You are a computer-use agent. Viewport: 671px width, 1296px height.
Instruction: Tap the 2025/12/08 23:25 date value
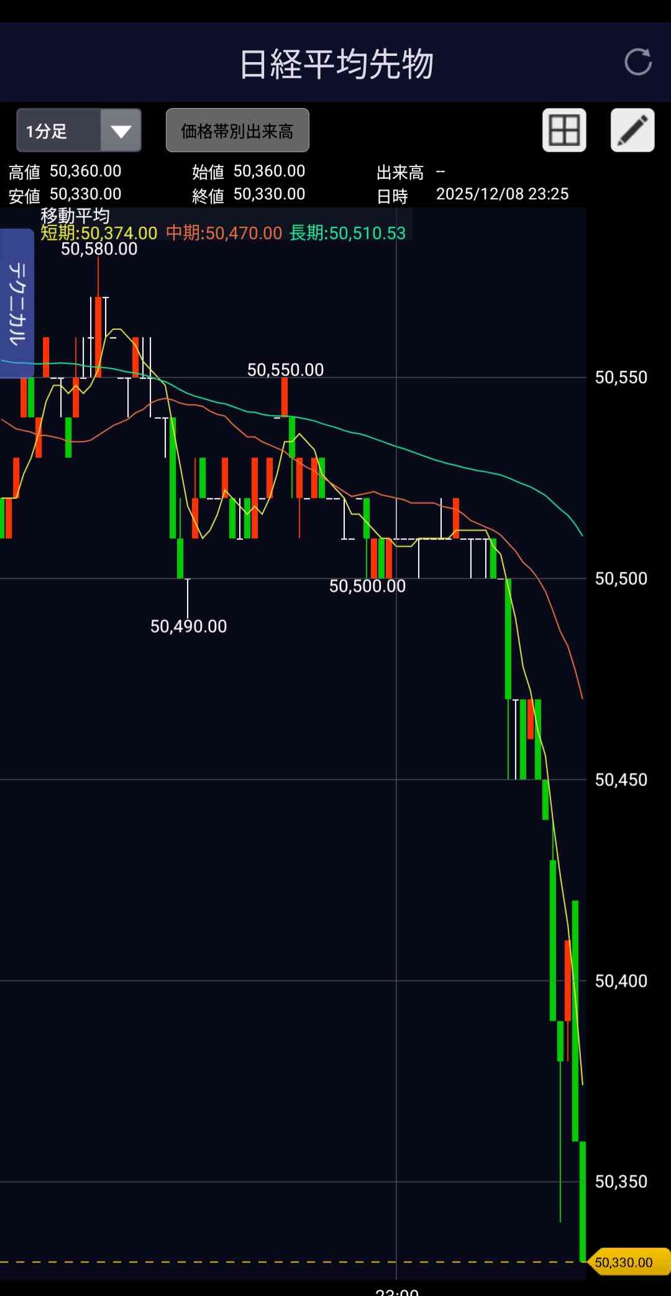[502, 194]
